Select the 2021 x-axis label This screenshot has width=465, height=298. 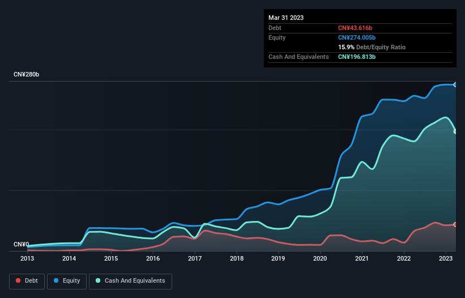362,258
